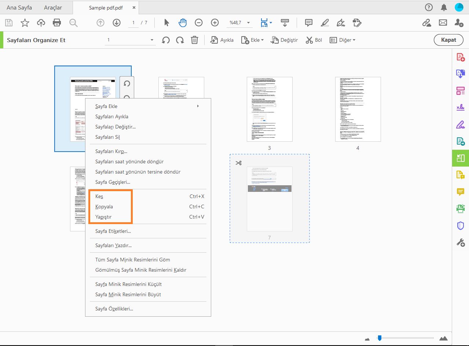Delete selected pages trash icon

click(195, 40)
